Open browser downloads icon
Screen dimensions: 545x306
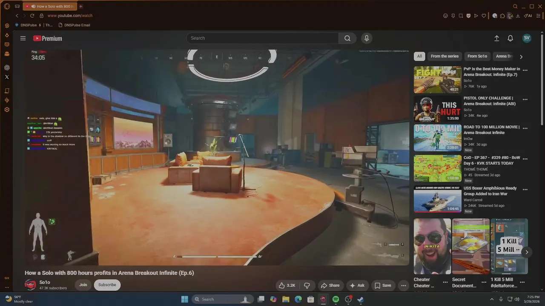518,16
